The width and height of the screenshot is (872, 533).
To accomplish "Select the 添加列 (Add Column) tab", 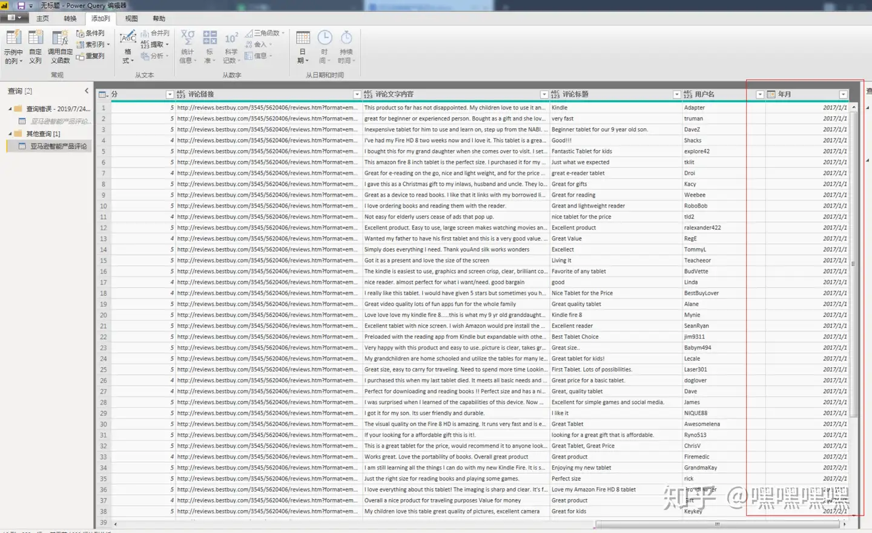I will point(101,18).
